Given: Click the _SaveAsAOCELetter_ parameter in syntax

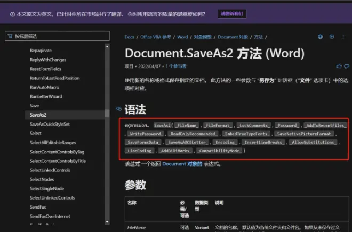Looking at the screenshot, I should pos(187,143).
